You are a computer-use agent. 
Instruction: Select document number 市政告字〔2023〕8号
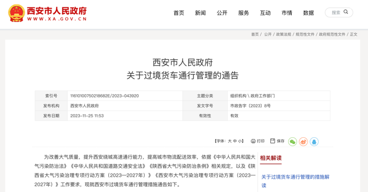point(250,106)
